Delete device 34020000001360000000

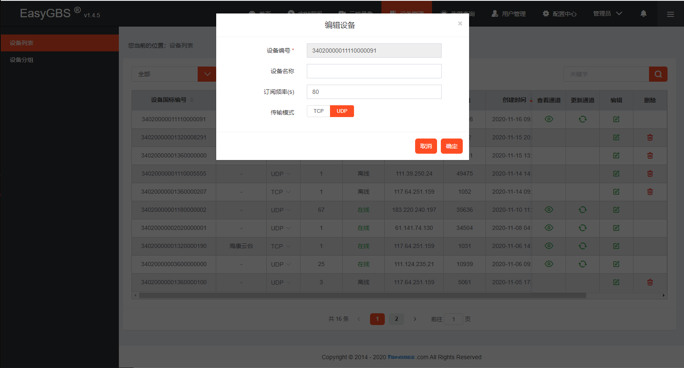pyautogui.click(x=650, y=155)
